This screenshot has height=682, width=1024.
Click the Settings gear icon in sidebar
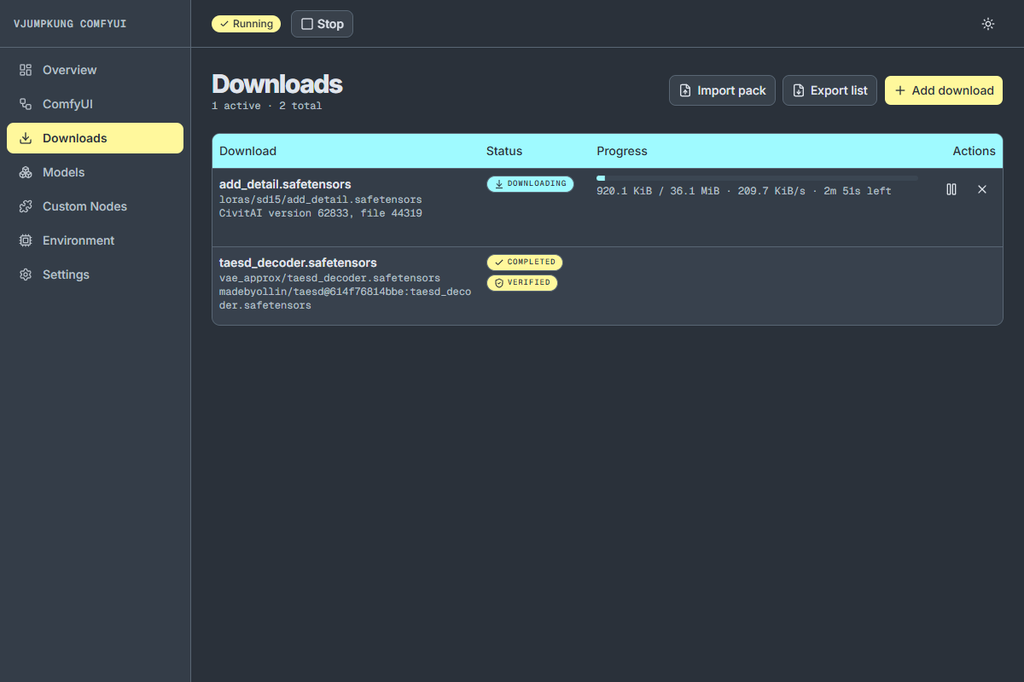click(x=26, y=275)
